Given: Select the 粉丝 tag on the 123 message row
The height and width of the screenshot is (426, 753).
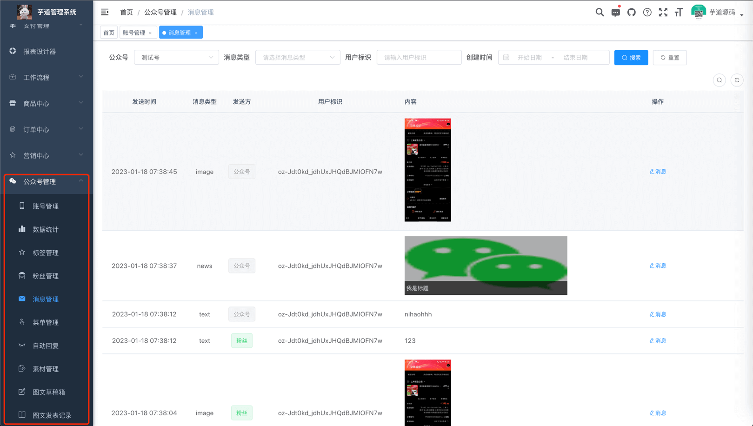Looking at the screenshot, I should (x=242, y=340).
